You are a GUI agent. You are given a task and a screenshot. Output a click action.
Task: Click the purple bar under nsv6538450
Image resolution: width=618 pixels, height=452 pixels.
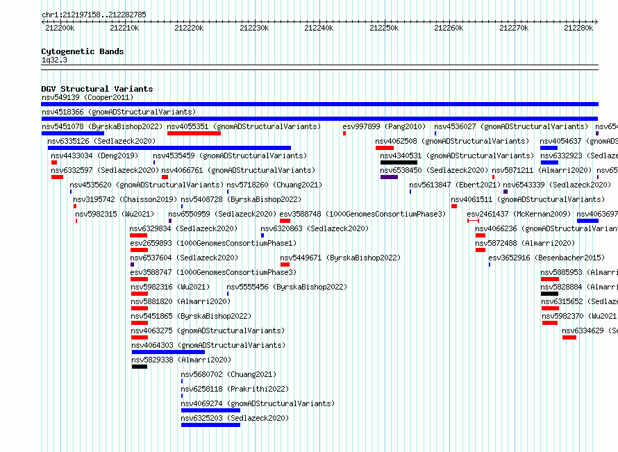[x=389, y=177]
